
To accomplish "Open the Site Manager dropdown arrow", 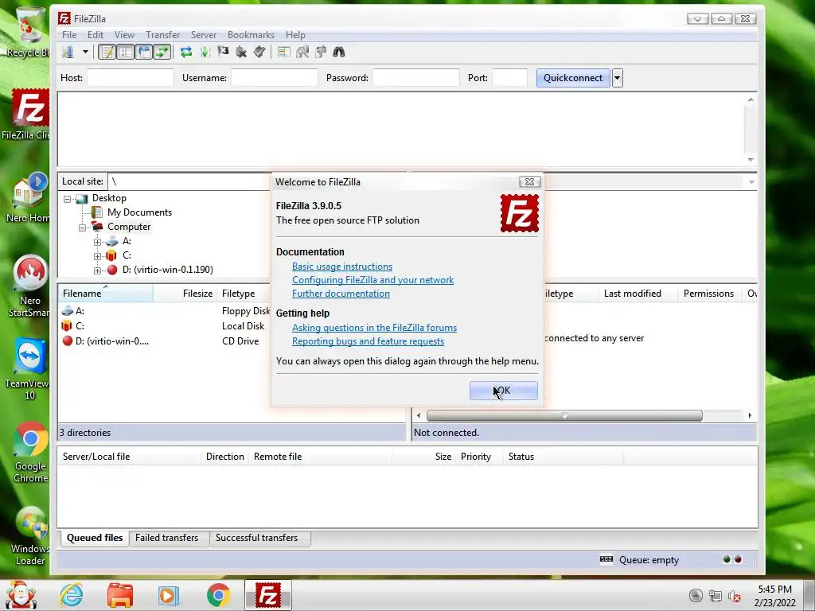I will 85,52.
